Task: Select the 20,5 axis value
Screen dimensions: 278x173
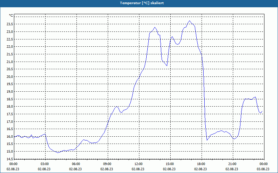Action: 10,69
